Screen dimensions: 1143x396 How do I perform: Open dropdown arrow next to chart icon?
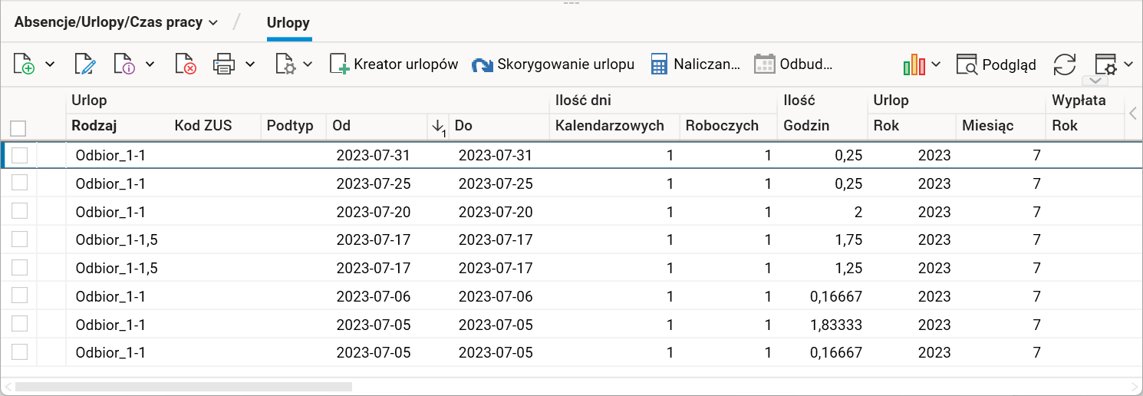click(936, 64)
